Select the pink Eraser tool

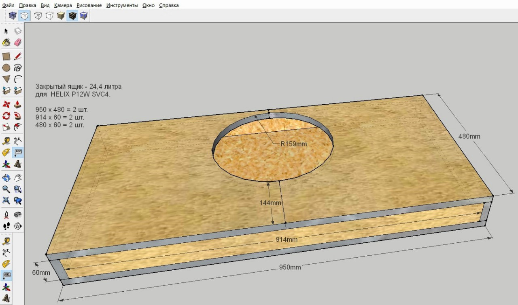(x=18, y=42)
